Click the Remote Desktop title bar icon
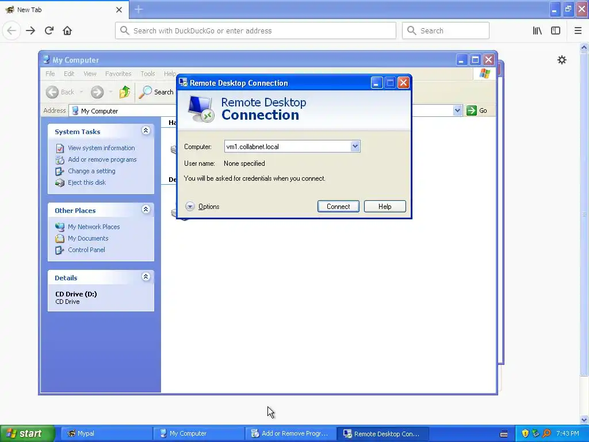 pos(183,82)
